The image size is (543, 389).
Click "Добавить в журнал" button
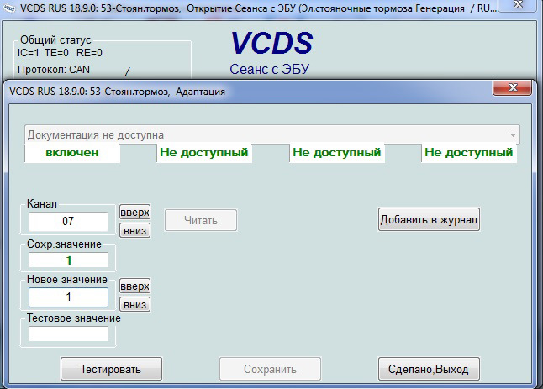pyautogui.click(x=429, y=219)
